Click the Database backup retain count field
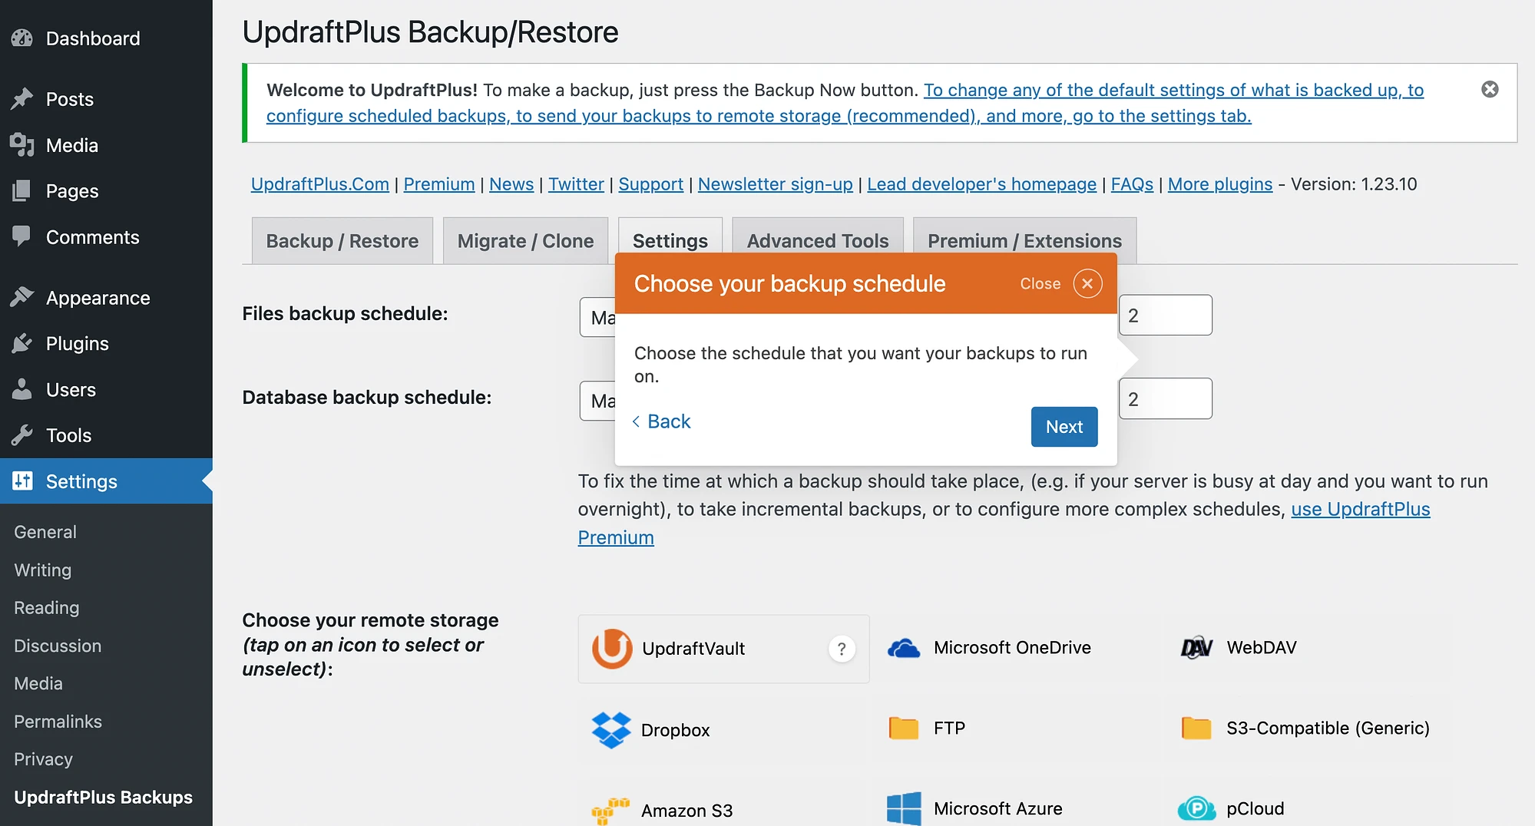The width and height of the screenshot is (1535, 826). tap(1166, 398)
